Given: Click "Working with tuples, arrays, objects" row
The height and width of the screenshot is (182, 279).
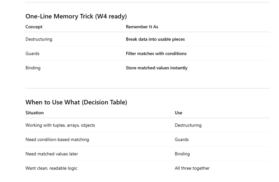Looking at the screenshot, I should tap(60, 125).
